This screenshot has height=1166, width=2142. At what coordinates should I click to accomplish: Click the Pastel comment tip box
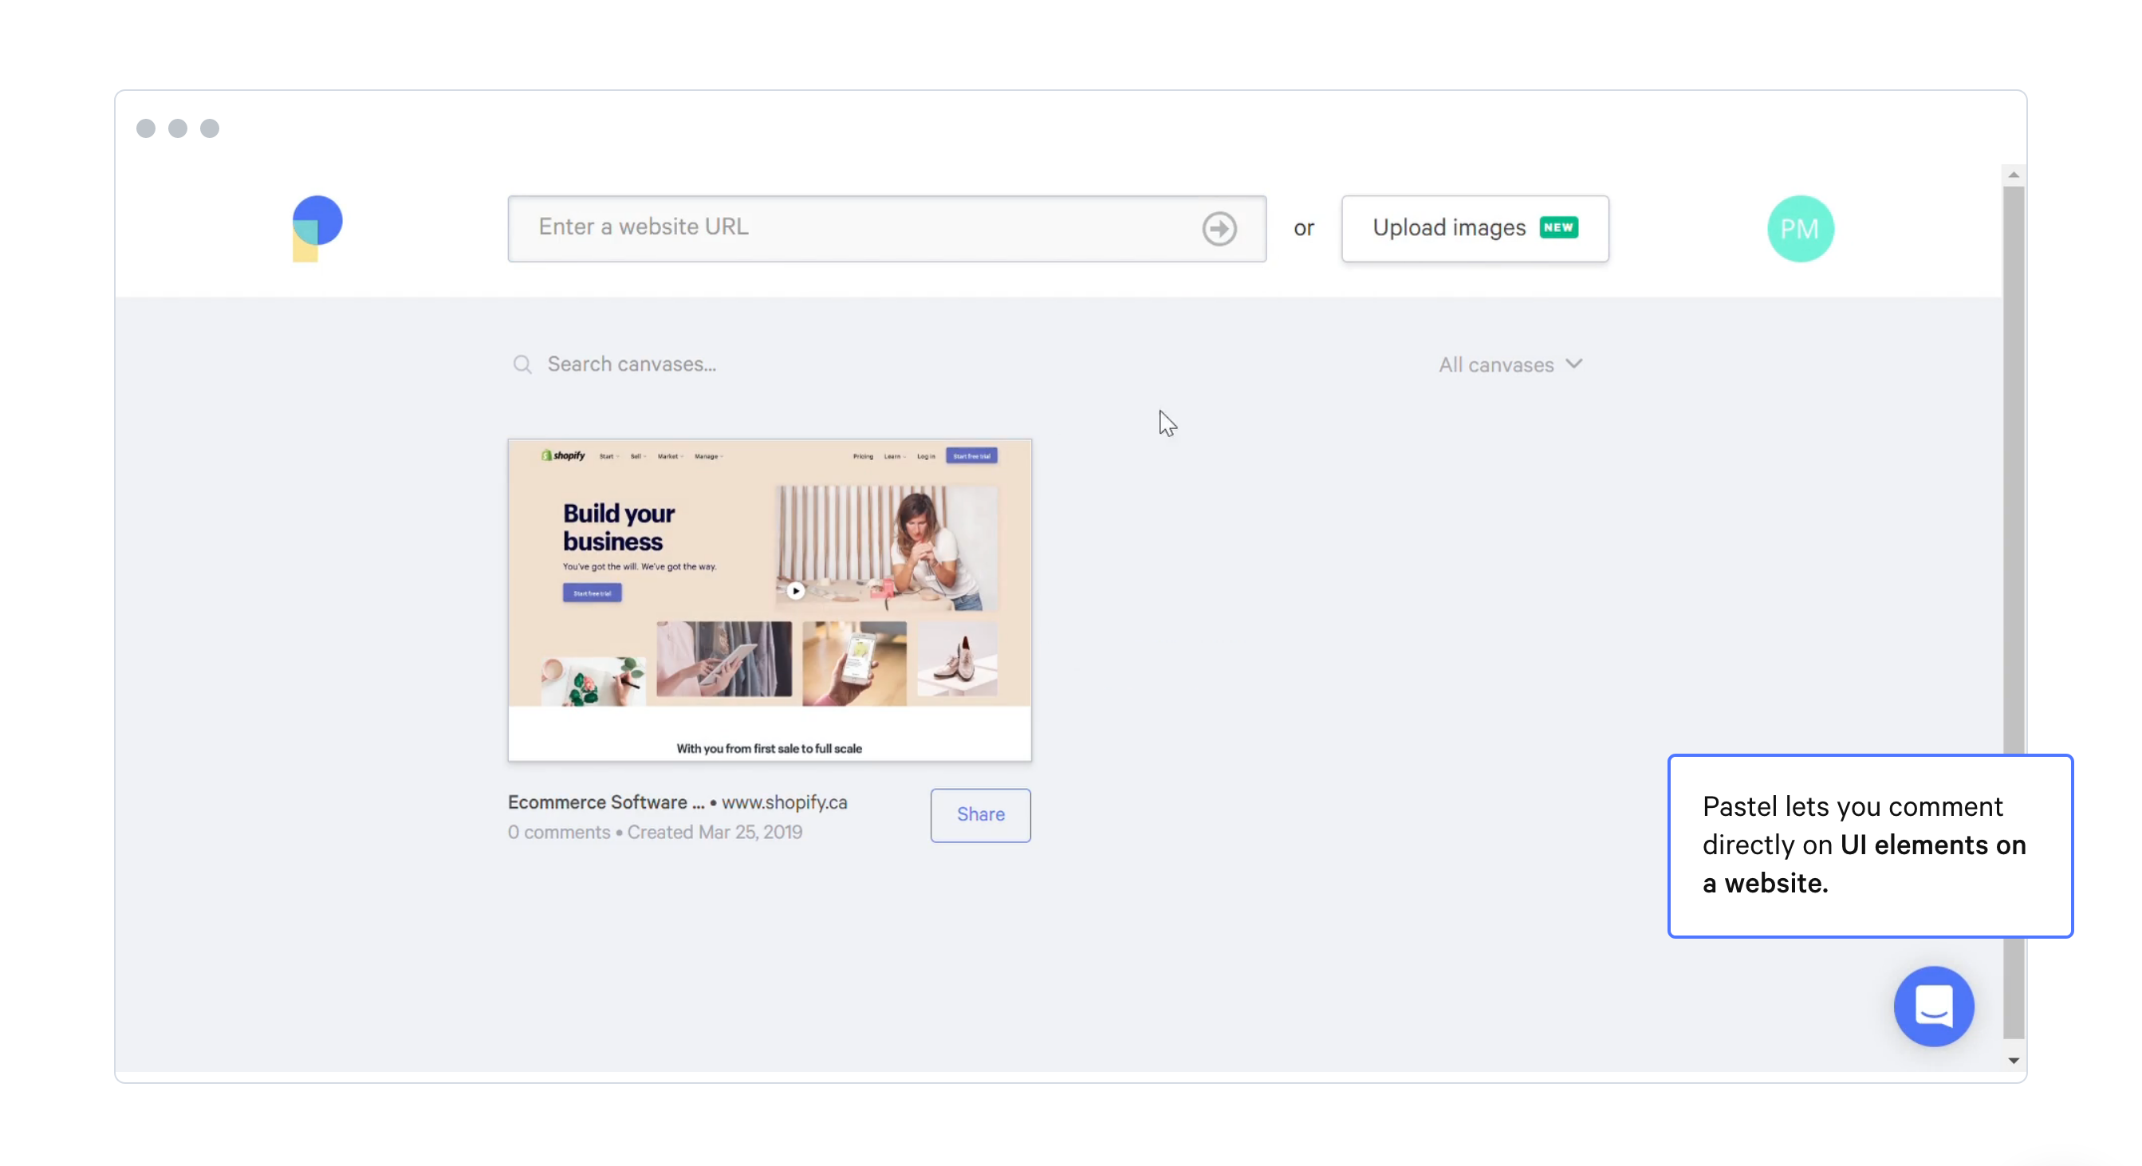click(1870, 846)
